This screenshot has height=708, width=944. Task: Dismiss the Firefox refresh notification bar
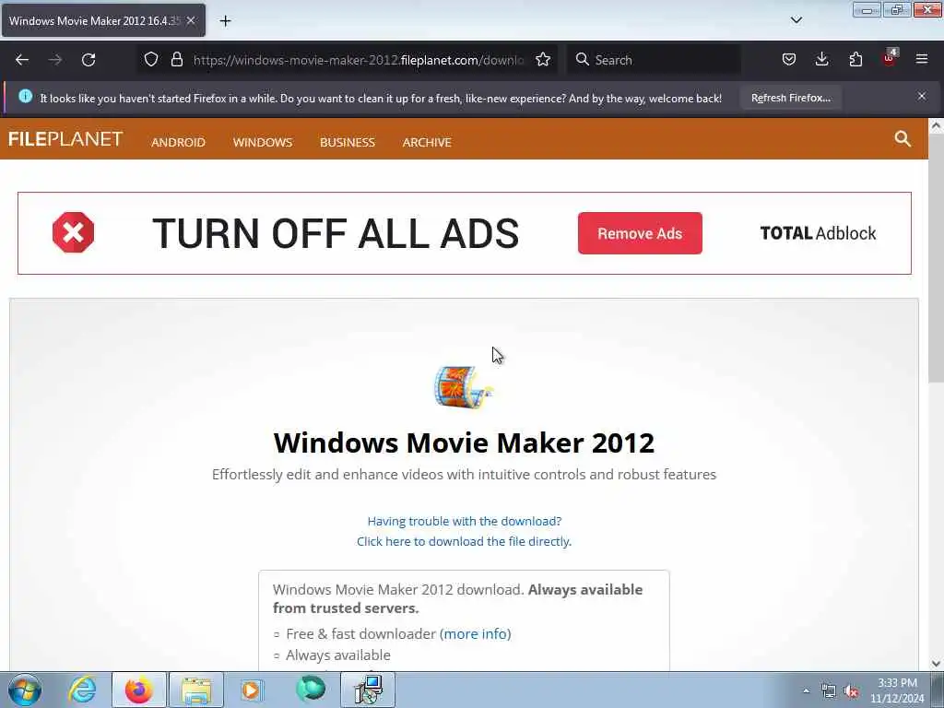922,96
